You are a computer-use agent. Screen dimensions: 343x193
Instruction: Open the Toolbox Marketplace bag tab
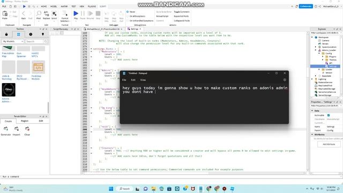click(6, 34)
